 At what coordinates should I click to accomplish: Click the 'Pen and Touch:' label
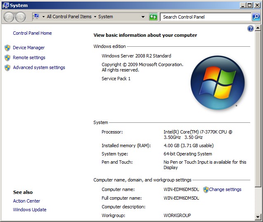(117, 162)
